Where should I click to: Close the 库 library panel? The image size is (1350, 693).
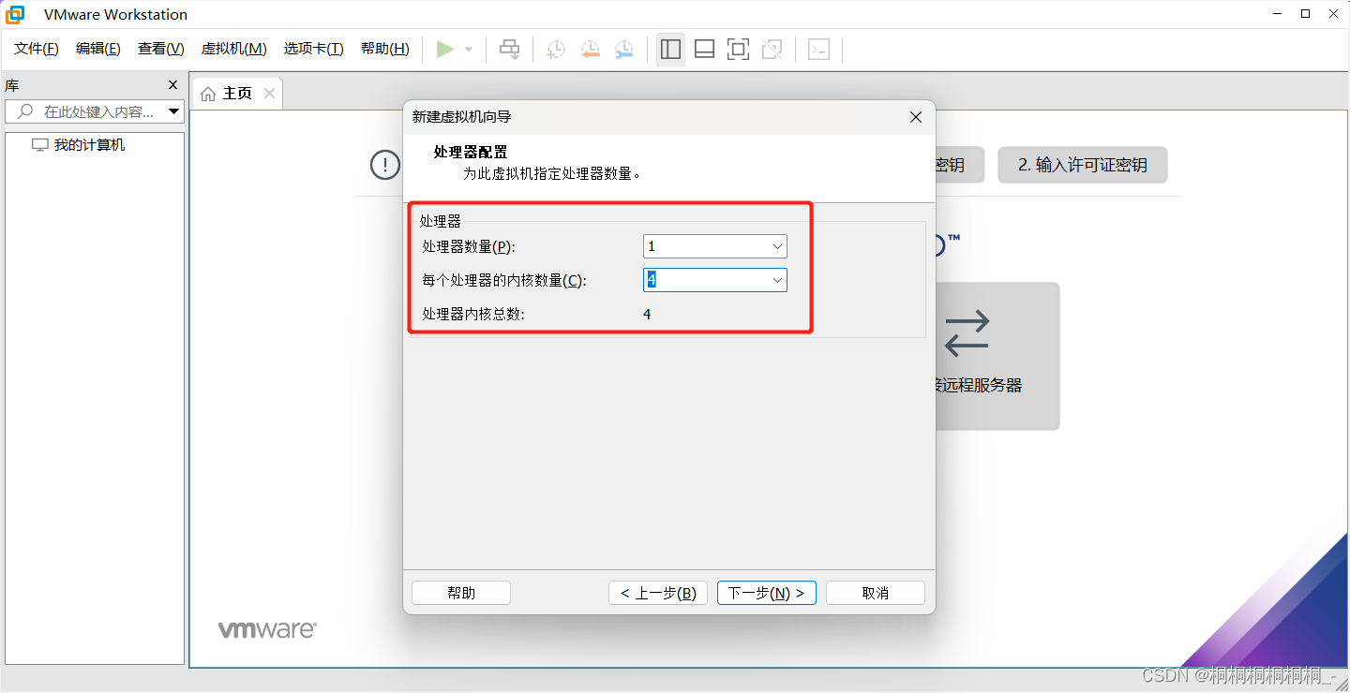click(x=172, y=84)
